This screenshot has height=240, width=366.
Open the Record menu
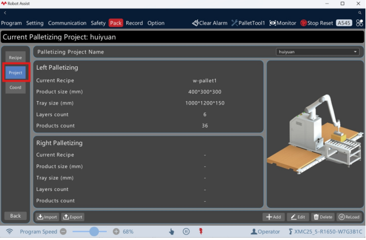tap(134, 23)
